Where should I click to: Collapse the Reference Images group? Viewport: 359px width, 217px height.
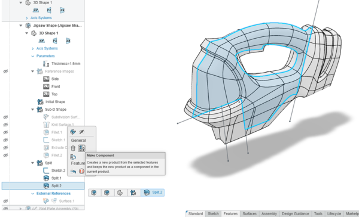(32, 72)
